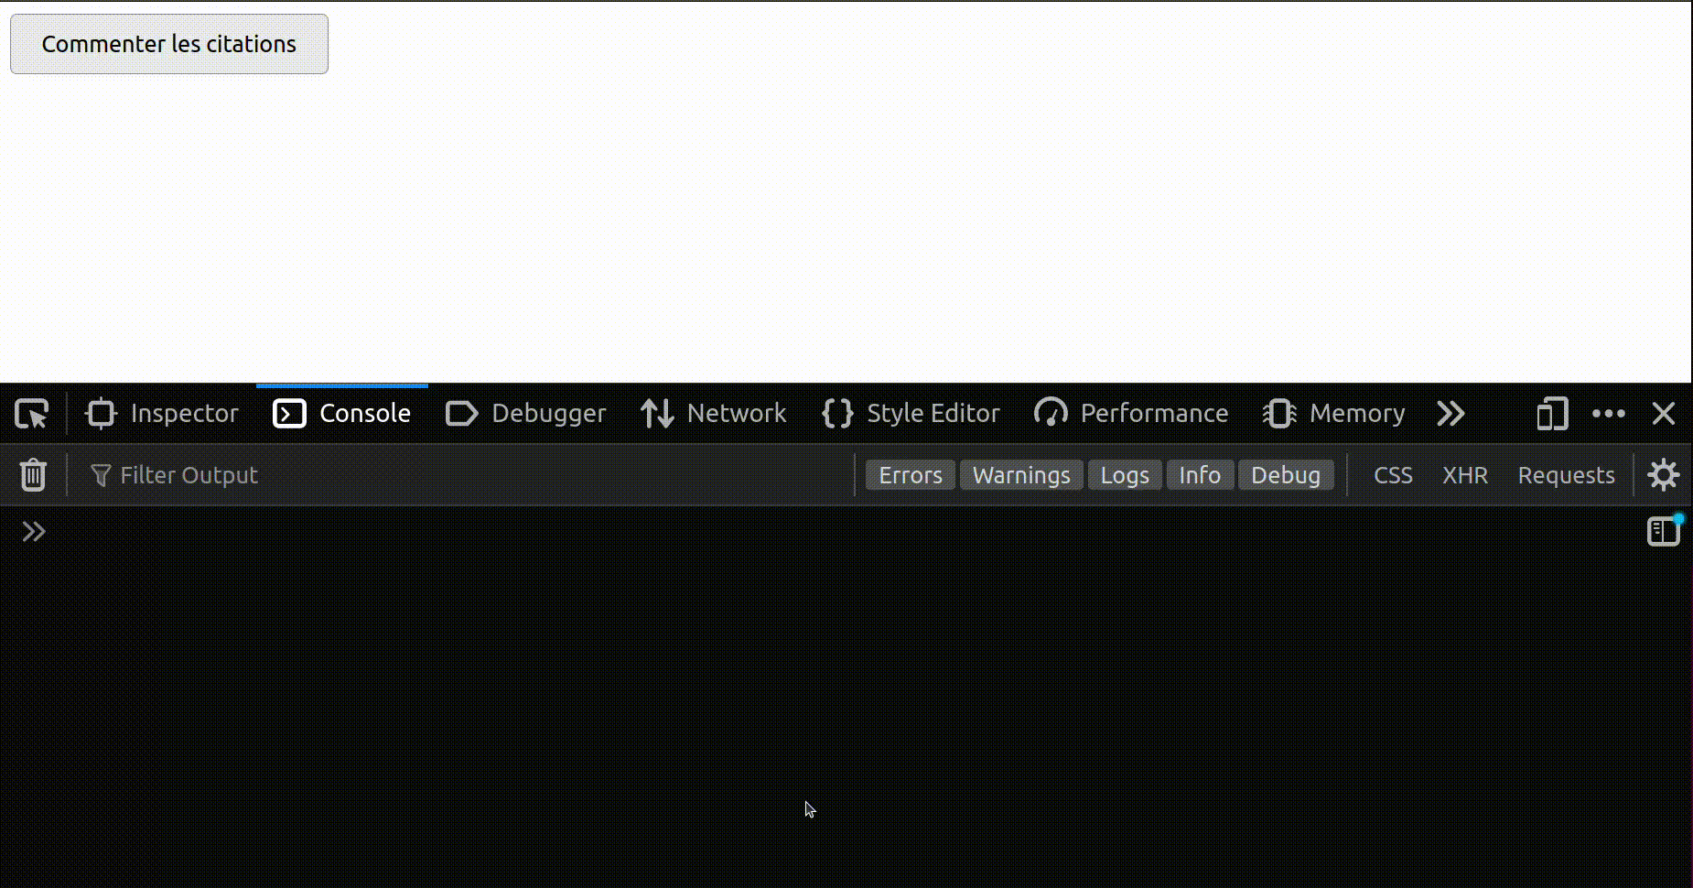Toggle the Errors filter
This screenshot has width=1693, height=888.
[x=910, y=475]
